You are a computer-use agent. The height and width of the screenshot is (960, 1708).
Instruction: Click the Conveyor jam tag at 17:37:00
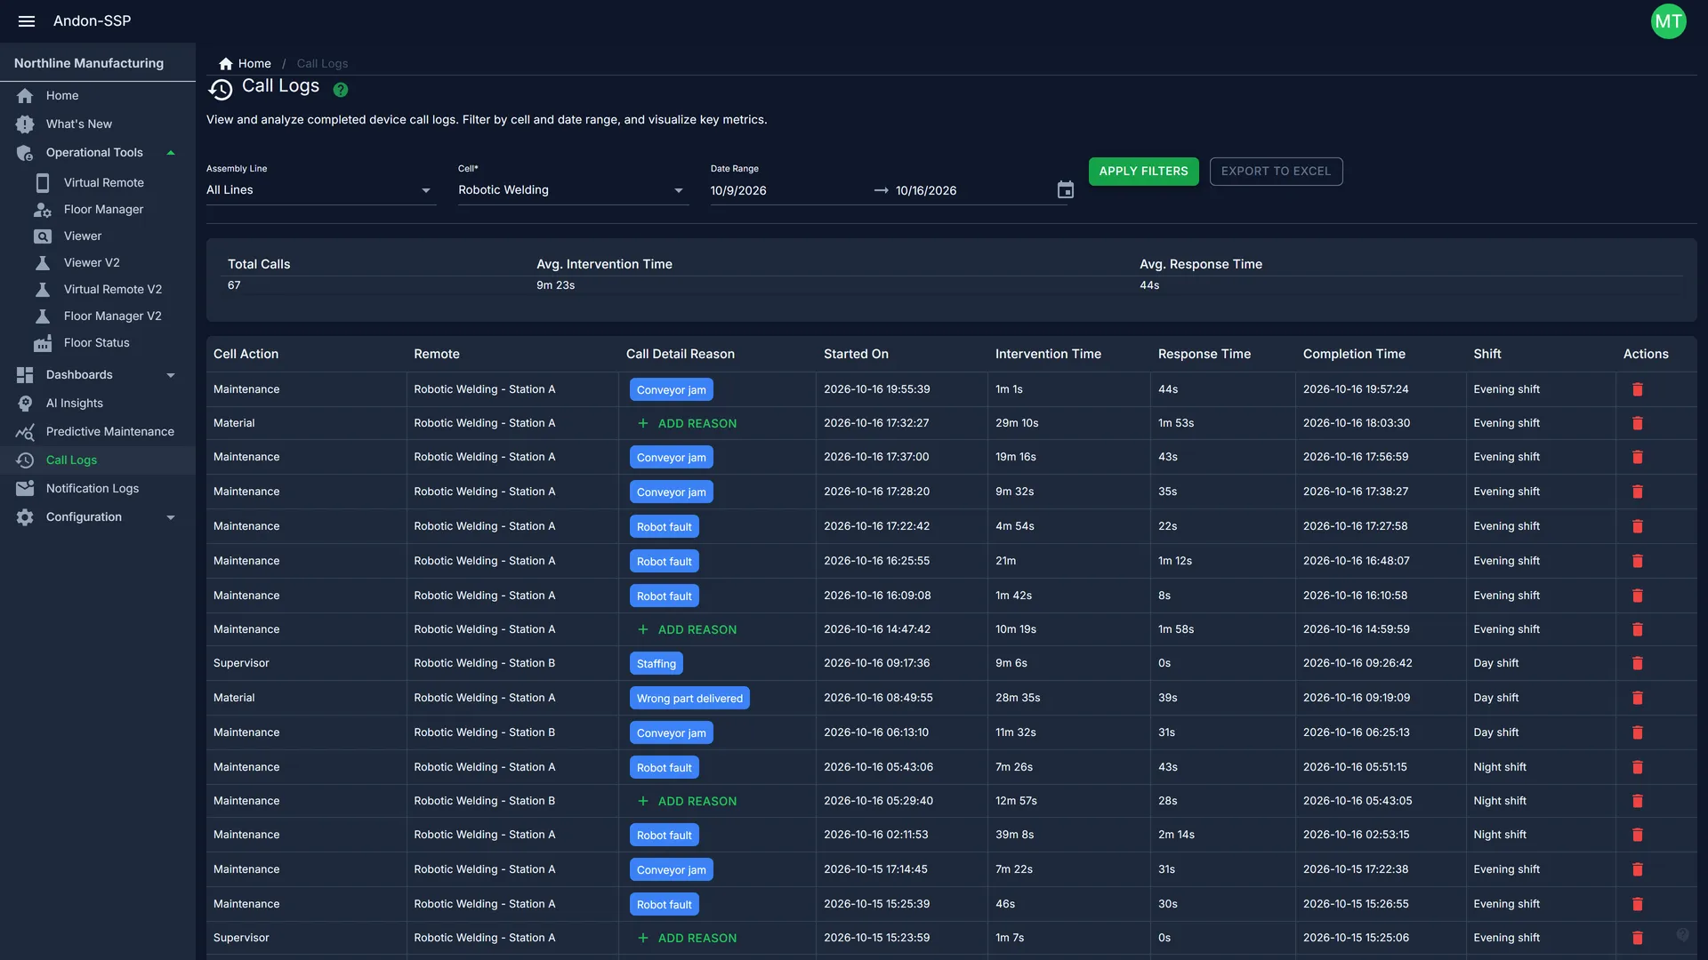coord(671,458)
